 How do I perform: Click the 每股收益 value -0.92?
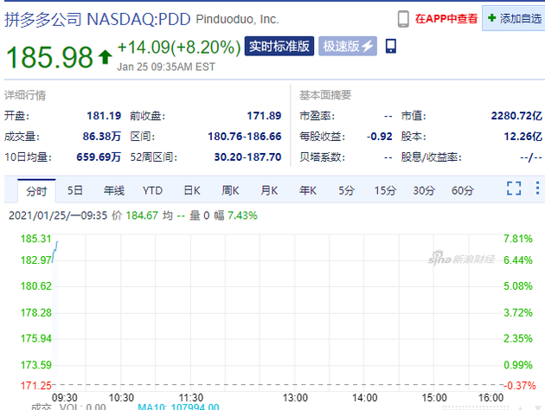pyautogui.click(x=379, y=136)
